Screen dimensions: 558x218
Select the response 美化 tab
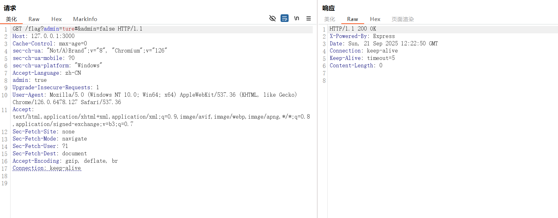pos(329,19)
